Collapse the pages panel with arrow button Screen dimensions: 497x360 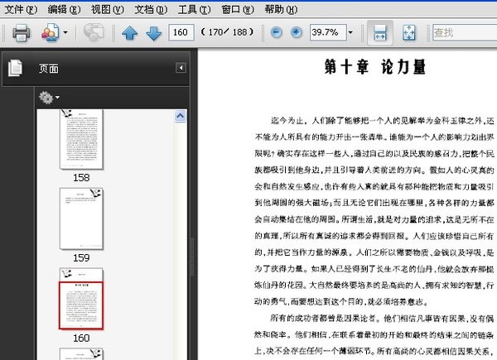tap(181, 69)
